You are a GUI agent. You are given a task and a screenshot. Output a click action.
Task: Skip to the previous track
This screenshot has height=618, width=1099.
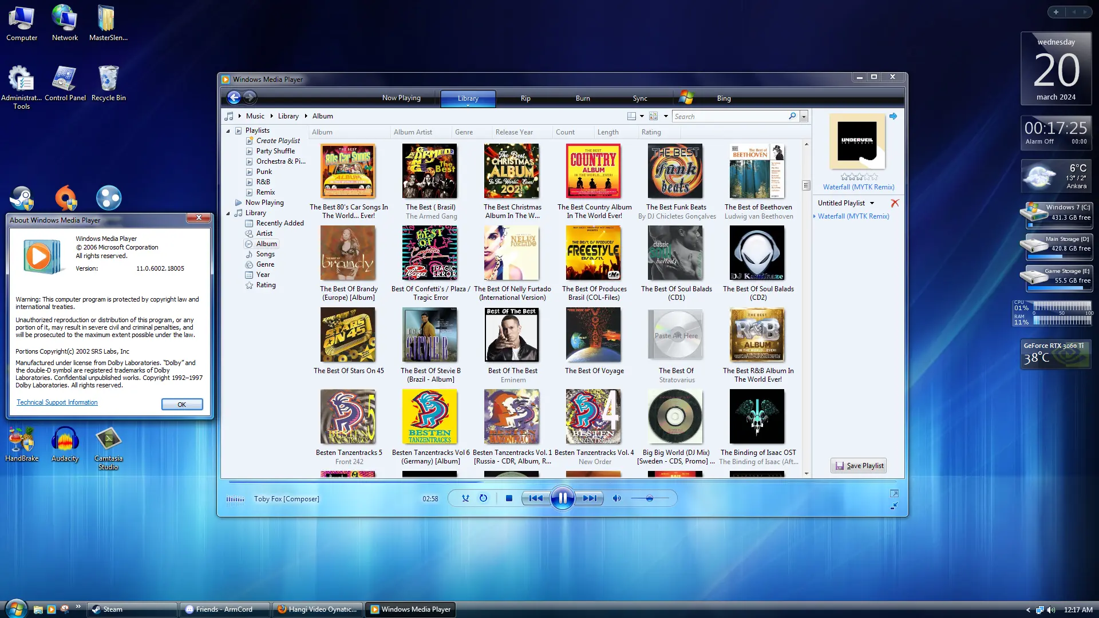pyautogui.click(x=536, y=498)
